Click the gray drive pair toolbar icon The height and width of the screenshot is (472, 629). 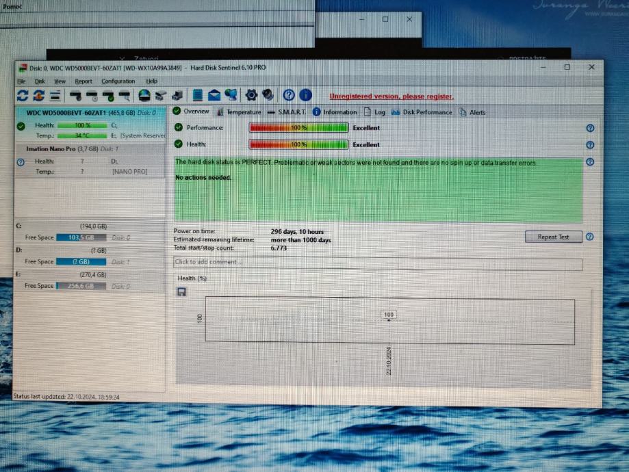161,96
